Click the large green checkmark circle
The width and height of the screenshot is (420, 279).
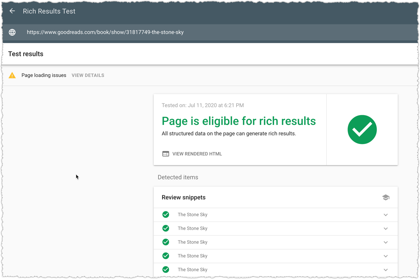tap(362, 130)
